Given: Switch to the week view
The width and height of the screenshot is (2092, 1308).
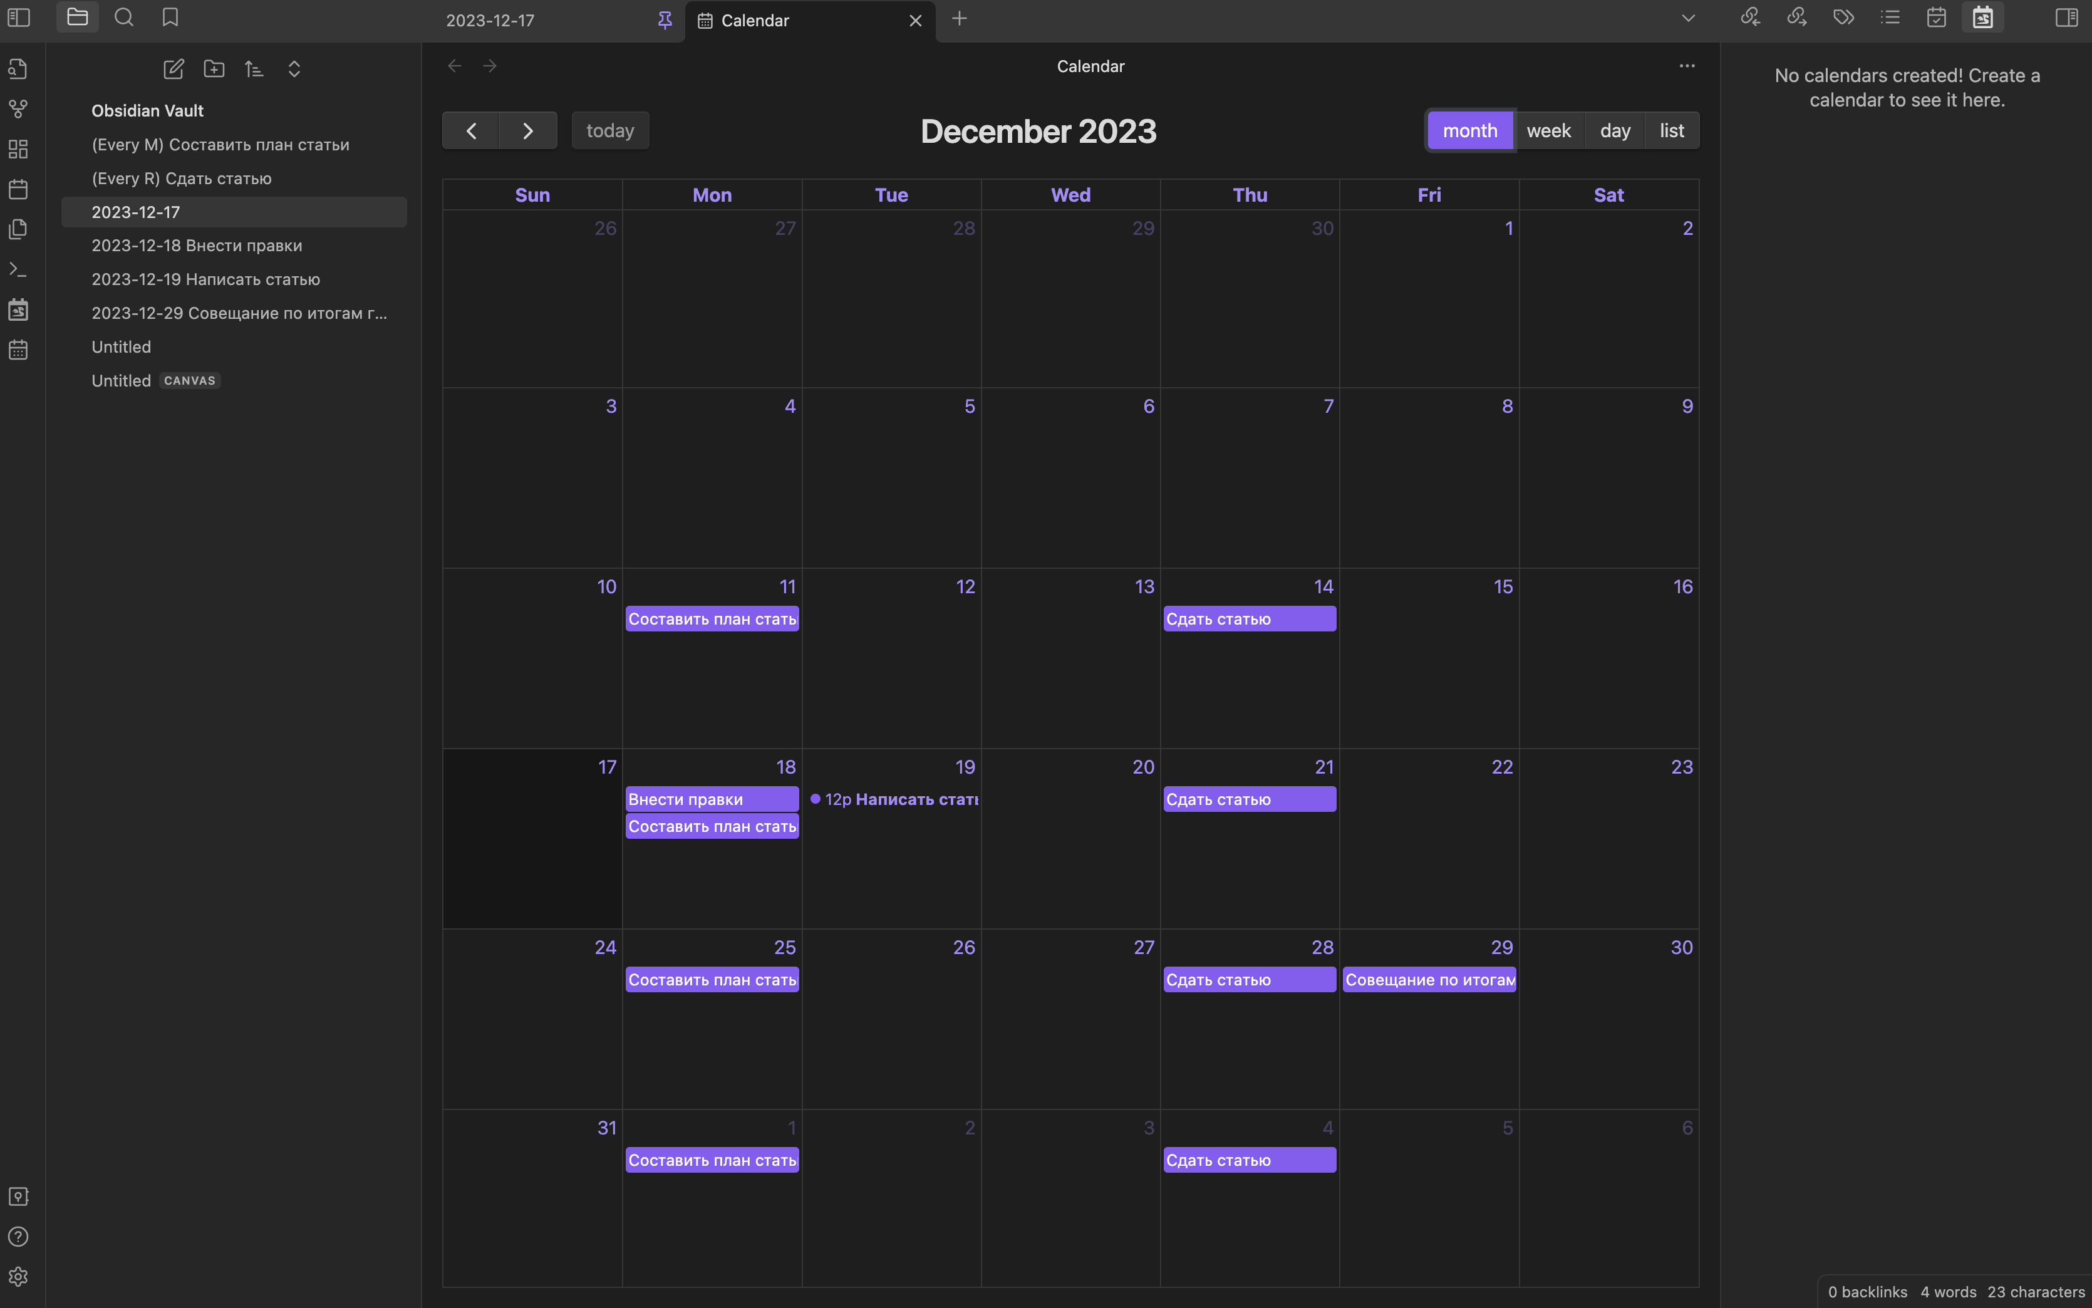Looking at the screenshot, I should 1548,130.
